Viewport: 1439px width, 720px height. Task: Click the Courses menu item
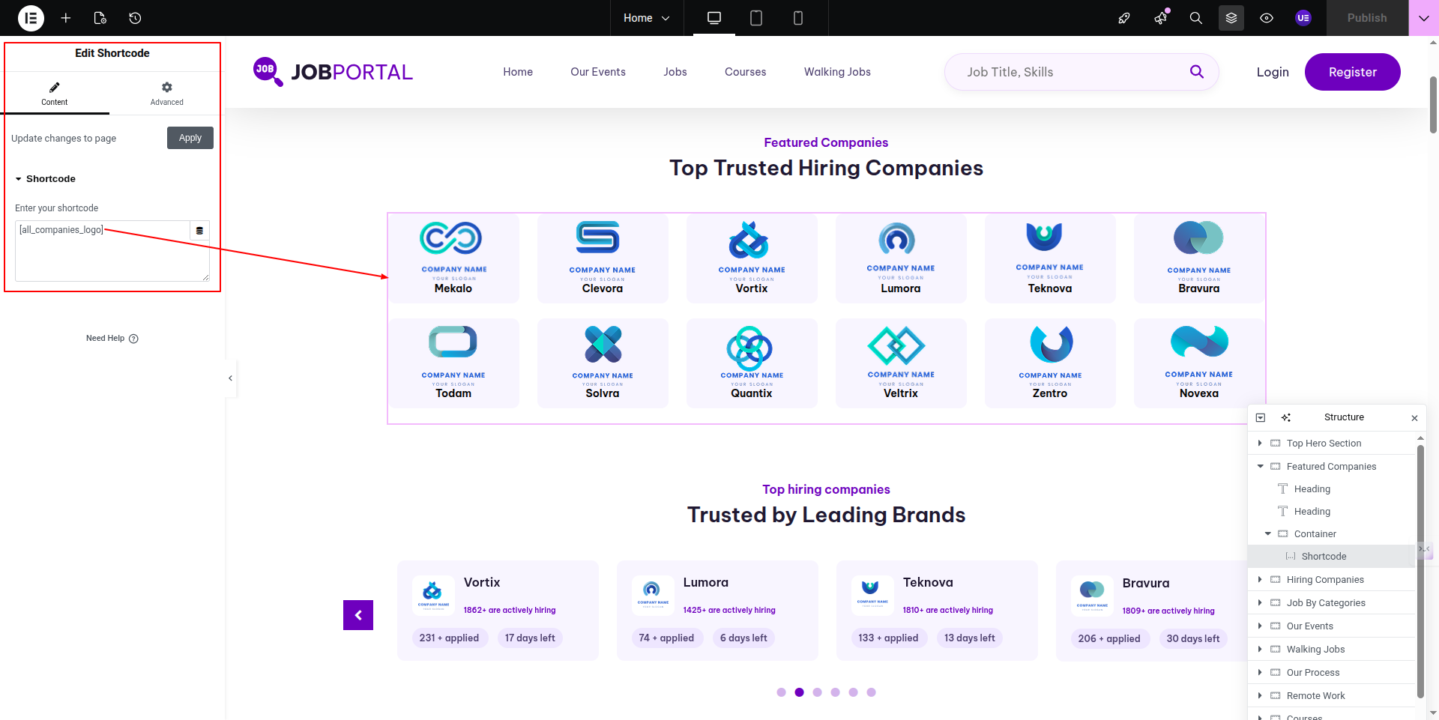point(745,72)
